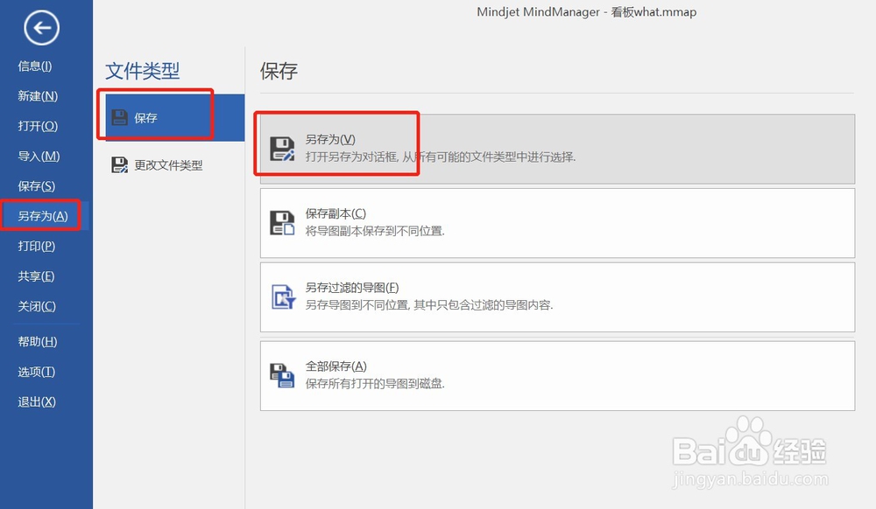Click the 全部保存(A) multiple disks icon
Image resolution: width=876 pixels, height=509 pixels.
pos(282,375)
